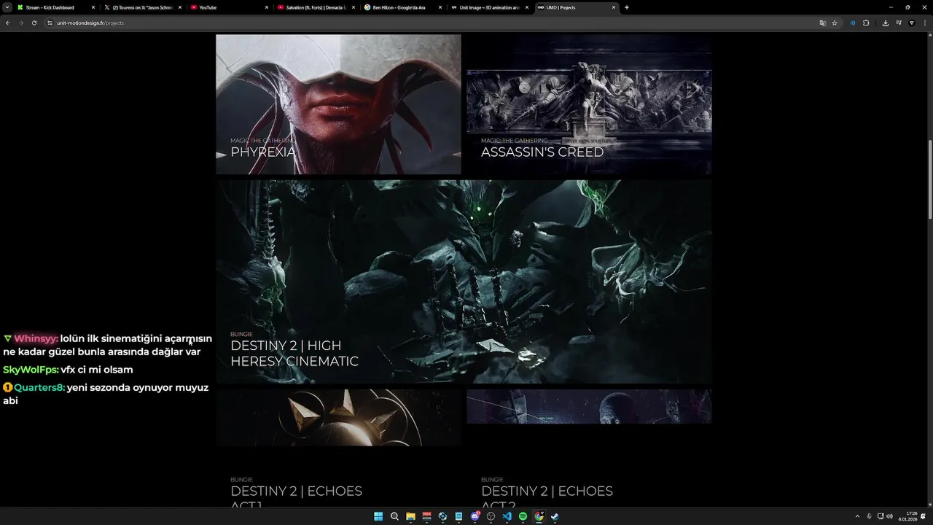Open the Windows Start menu
933x525 pixels.
pos(378,516)
